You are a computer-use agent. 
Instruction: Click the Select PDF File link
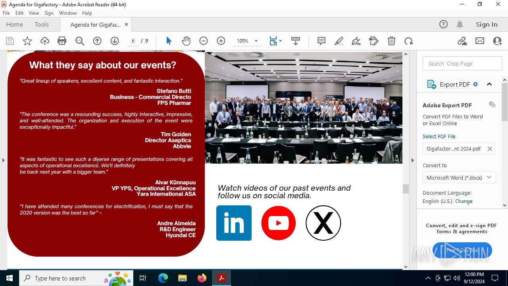(439, 137)
